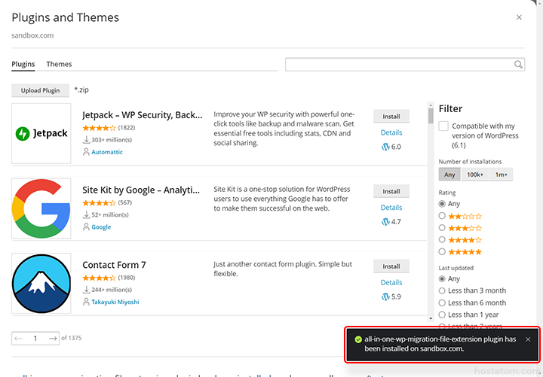Click the Contact Form 7 logo
This screenshot has height=377, width=543.
point(41,284)
